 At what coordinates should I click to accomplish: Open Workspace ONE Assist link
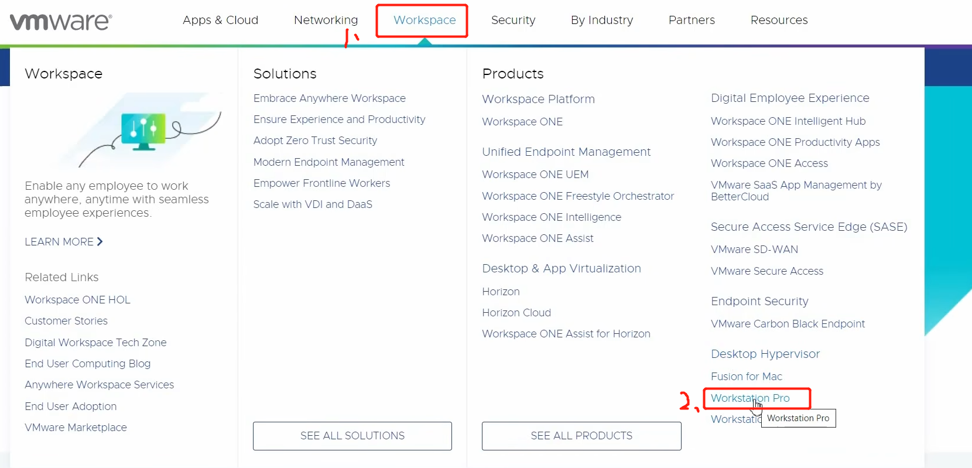pos(538,238)
